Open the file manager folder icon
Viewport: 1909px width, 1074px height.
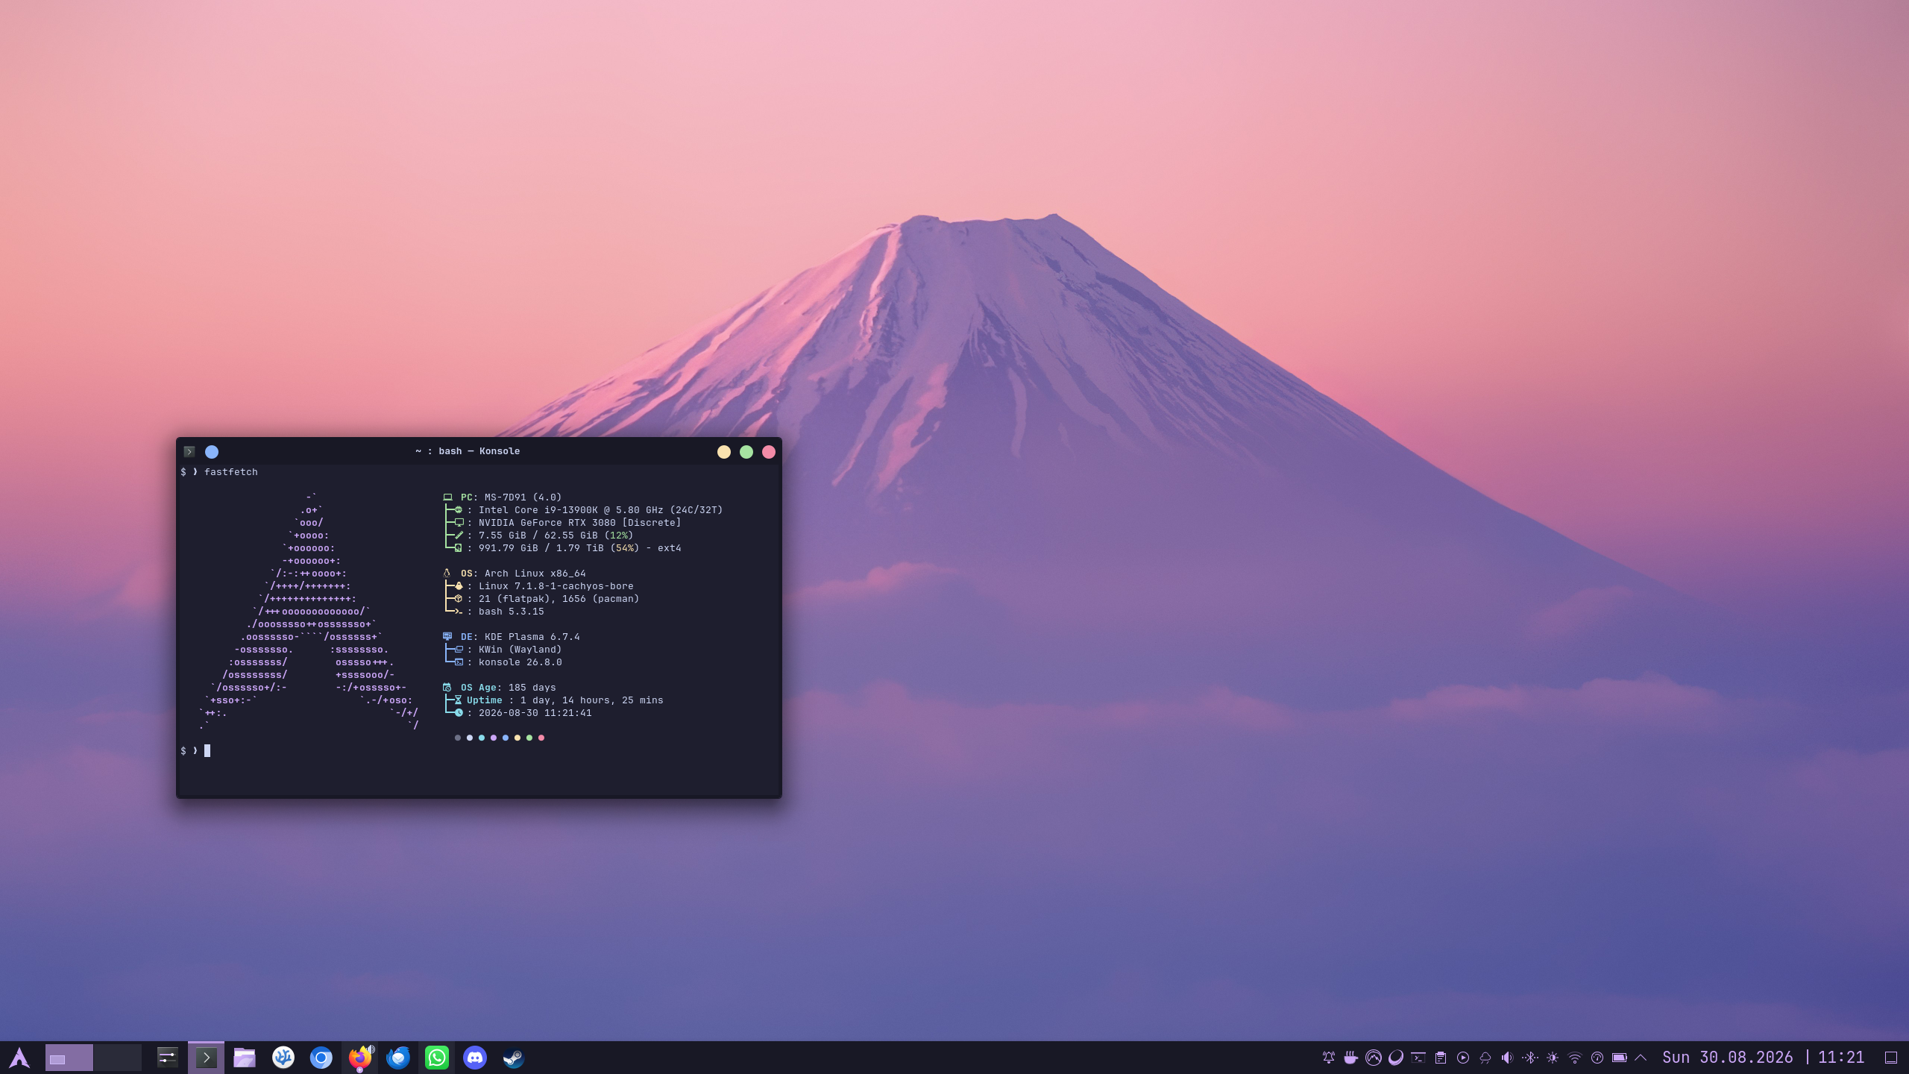(245, 1058)
